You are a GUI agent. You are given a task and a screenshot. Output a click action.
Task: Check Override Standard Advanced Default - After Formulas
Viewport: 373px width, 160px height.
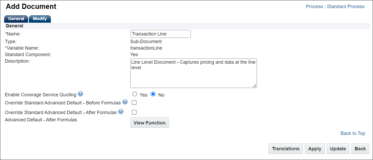[134, 112]
